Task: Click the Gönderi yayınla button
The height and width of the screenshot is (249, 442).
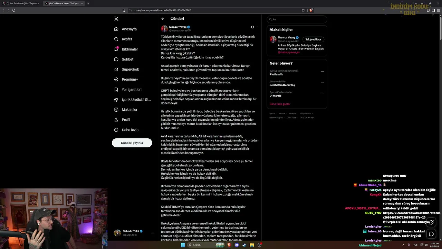Action: click(132, 143)
